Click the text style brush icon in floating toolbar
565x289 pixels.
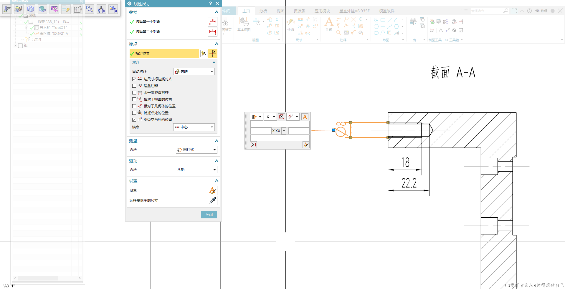point(306,145)
